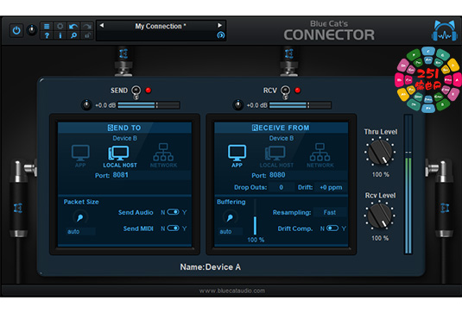
Task: Toggle the padlock lock icon
Action: (87, 35)
